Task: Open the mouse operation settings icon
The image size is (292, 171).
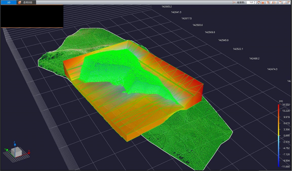Action: (289, 2)
